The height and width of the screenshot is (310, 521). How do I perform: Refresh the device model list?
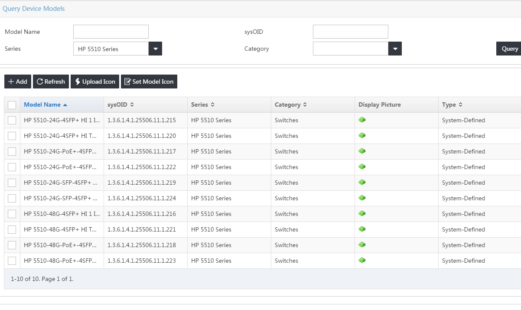point(51,82)
